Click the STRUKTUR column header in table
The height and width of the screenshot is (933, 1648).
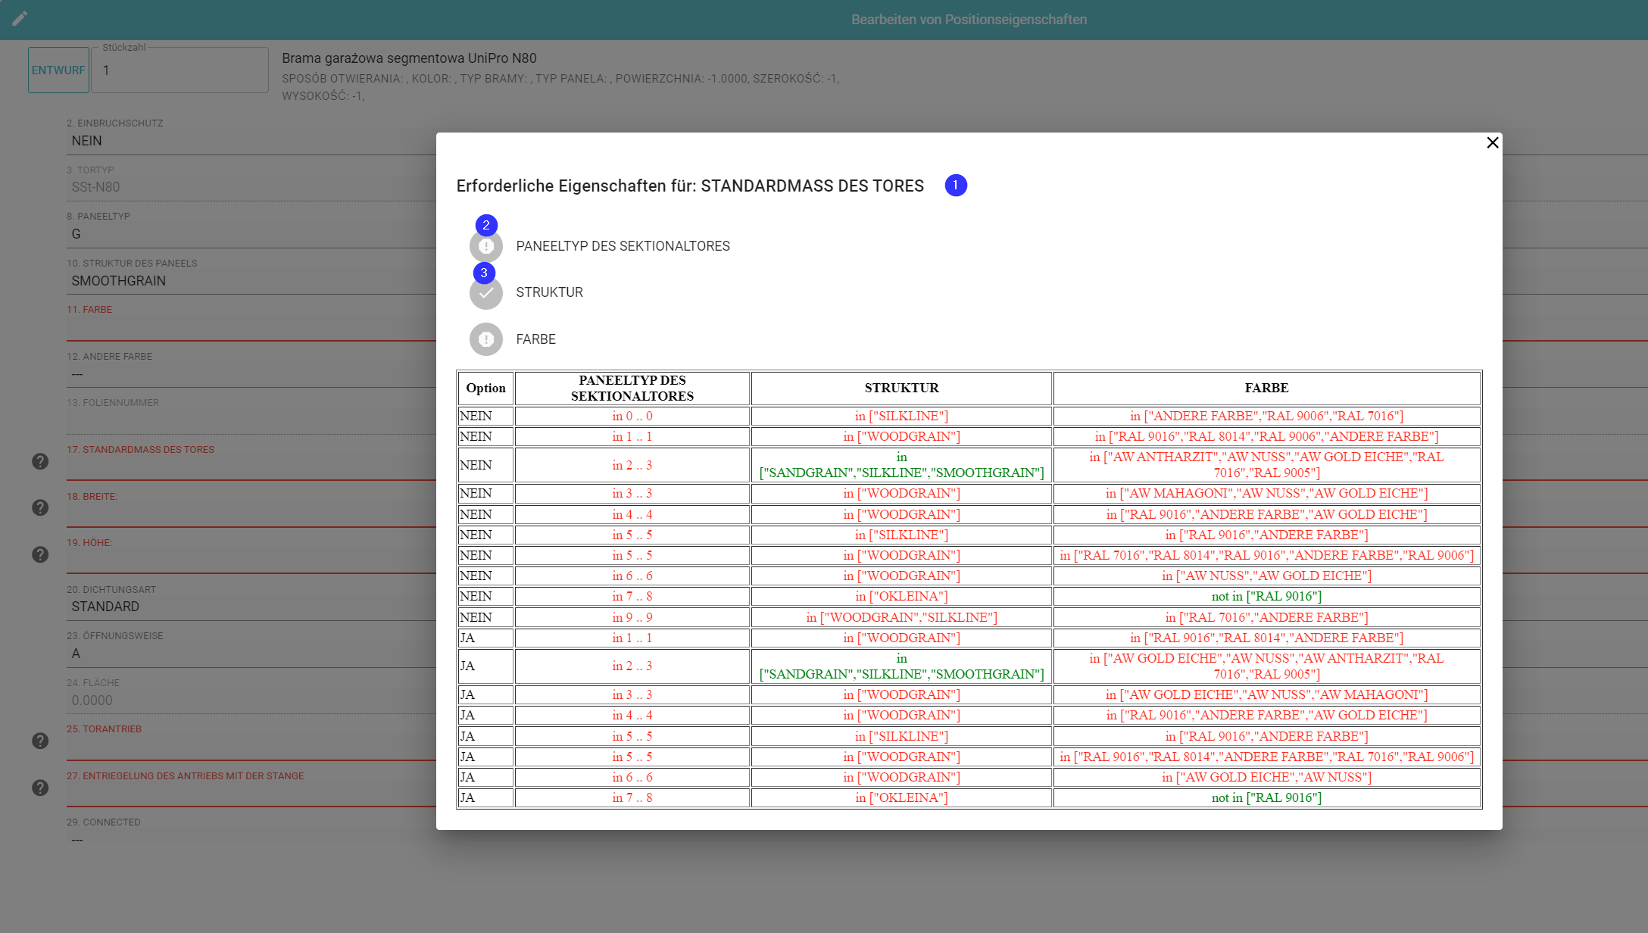point(901,388)
